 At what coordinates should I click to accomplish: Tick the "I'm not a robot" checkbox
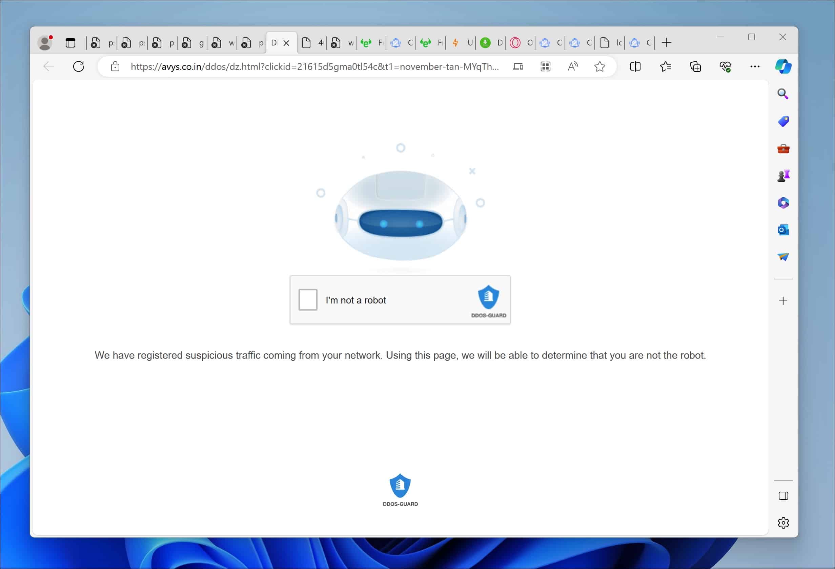308,299
